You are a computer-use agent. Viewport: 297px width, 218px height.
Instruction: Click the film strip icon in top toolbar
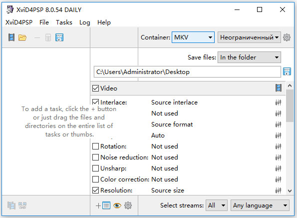(x=11, y=37)
